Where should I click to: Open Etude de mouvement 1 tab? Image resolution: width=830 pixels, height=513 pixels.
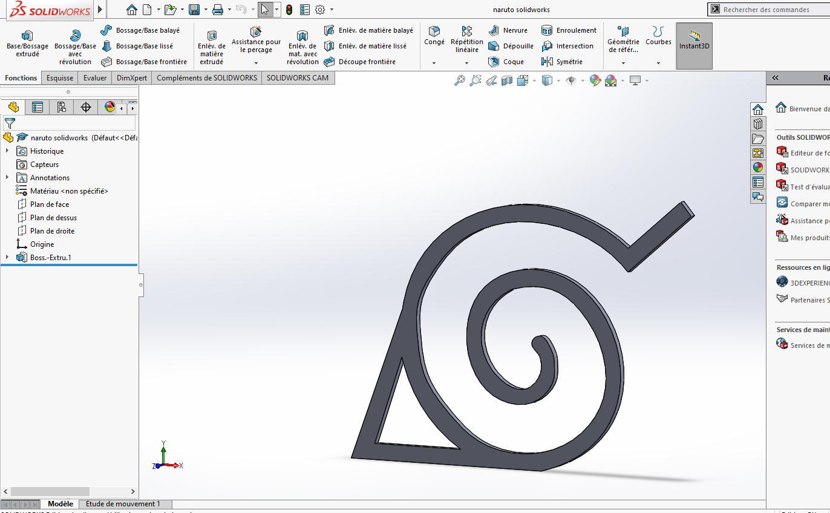(123, 504)
